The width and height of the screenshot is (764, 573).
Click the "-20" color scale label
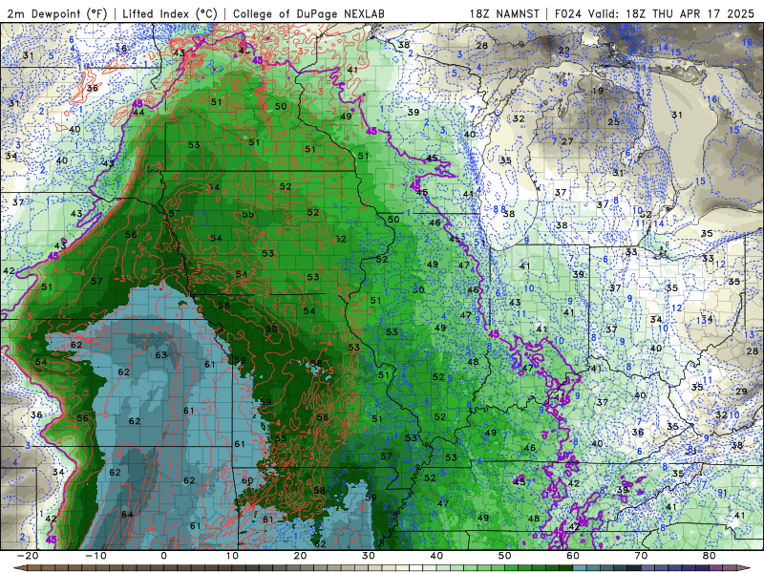(28, 556)
